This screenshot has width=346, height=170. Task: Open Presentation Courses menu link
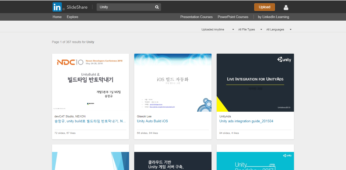197,17
